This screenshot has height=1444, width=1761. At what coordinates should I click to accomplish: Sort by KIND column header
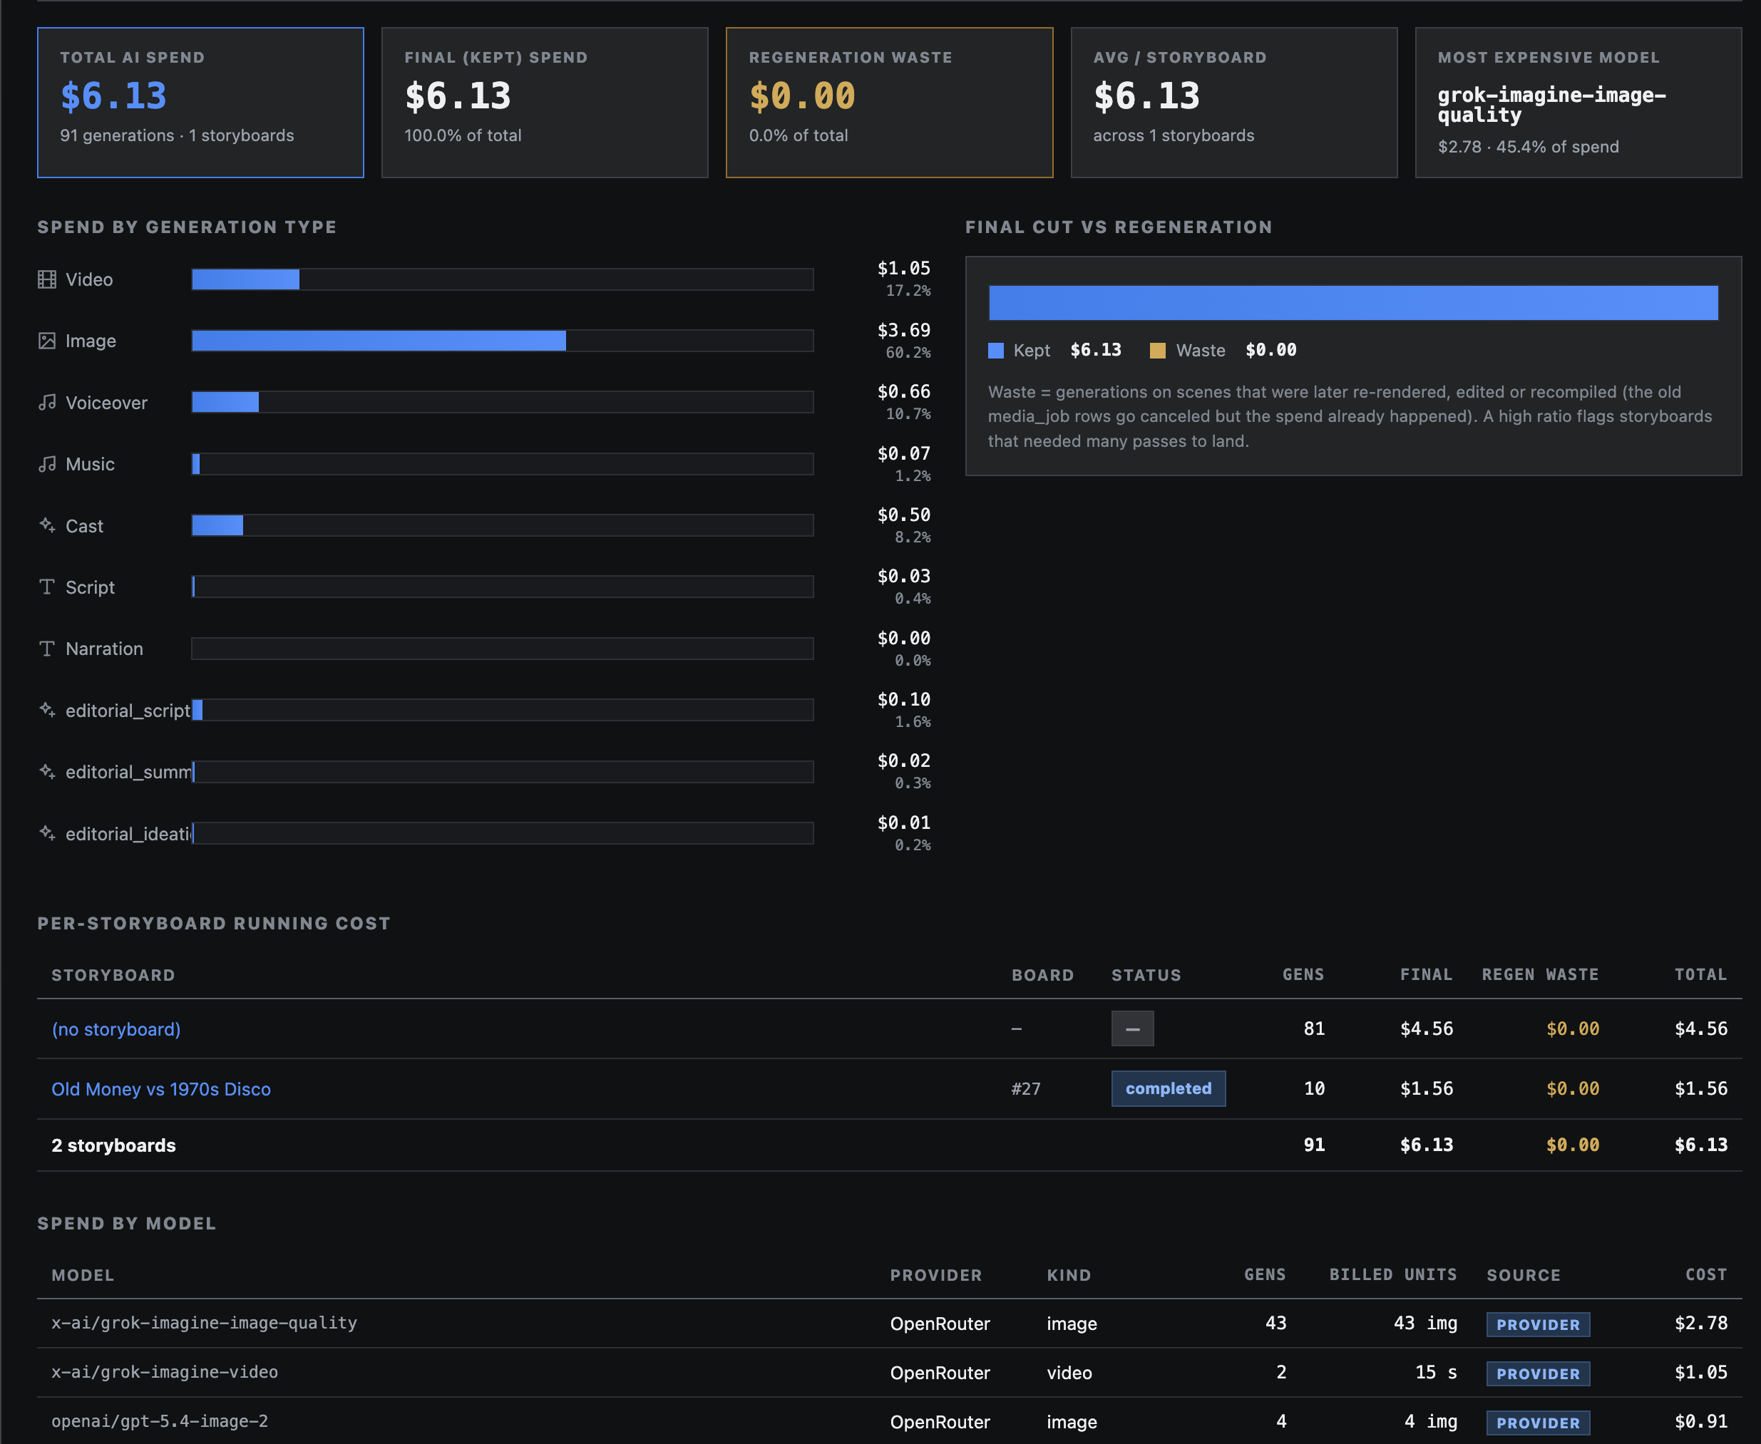pyautogui.click(x=1069, y=1275)
